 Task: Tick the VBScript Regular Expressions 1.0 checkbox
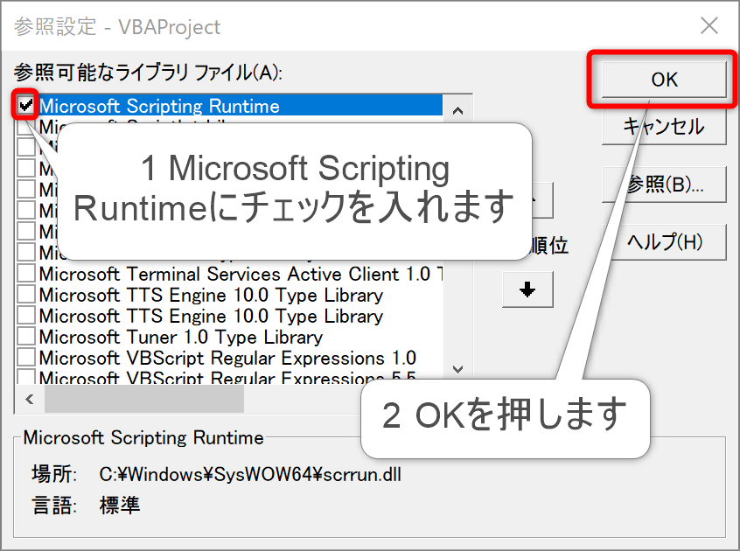26,358
